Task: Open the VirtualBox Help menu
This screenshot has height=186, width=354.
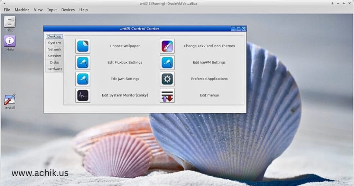Action: (84, 10)
